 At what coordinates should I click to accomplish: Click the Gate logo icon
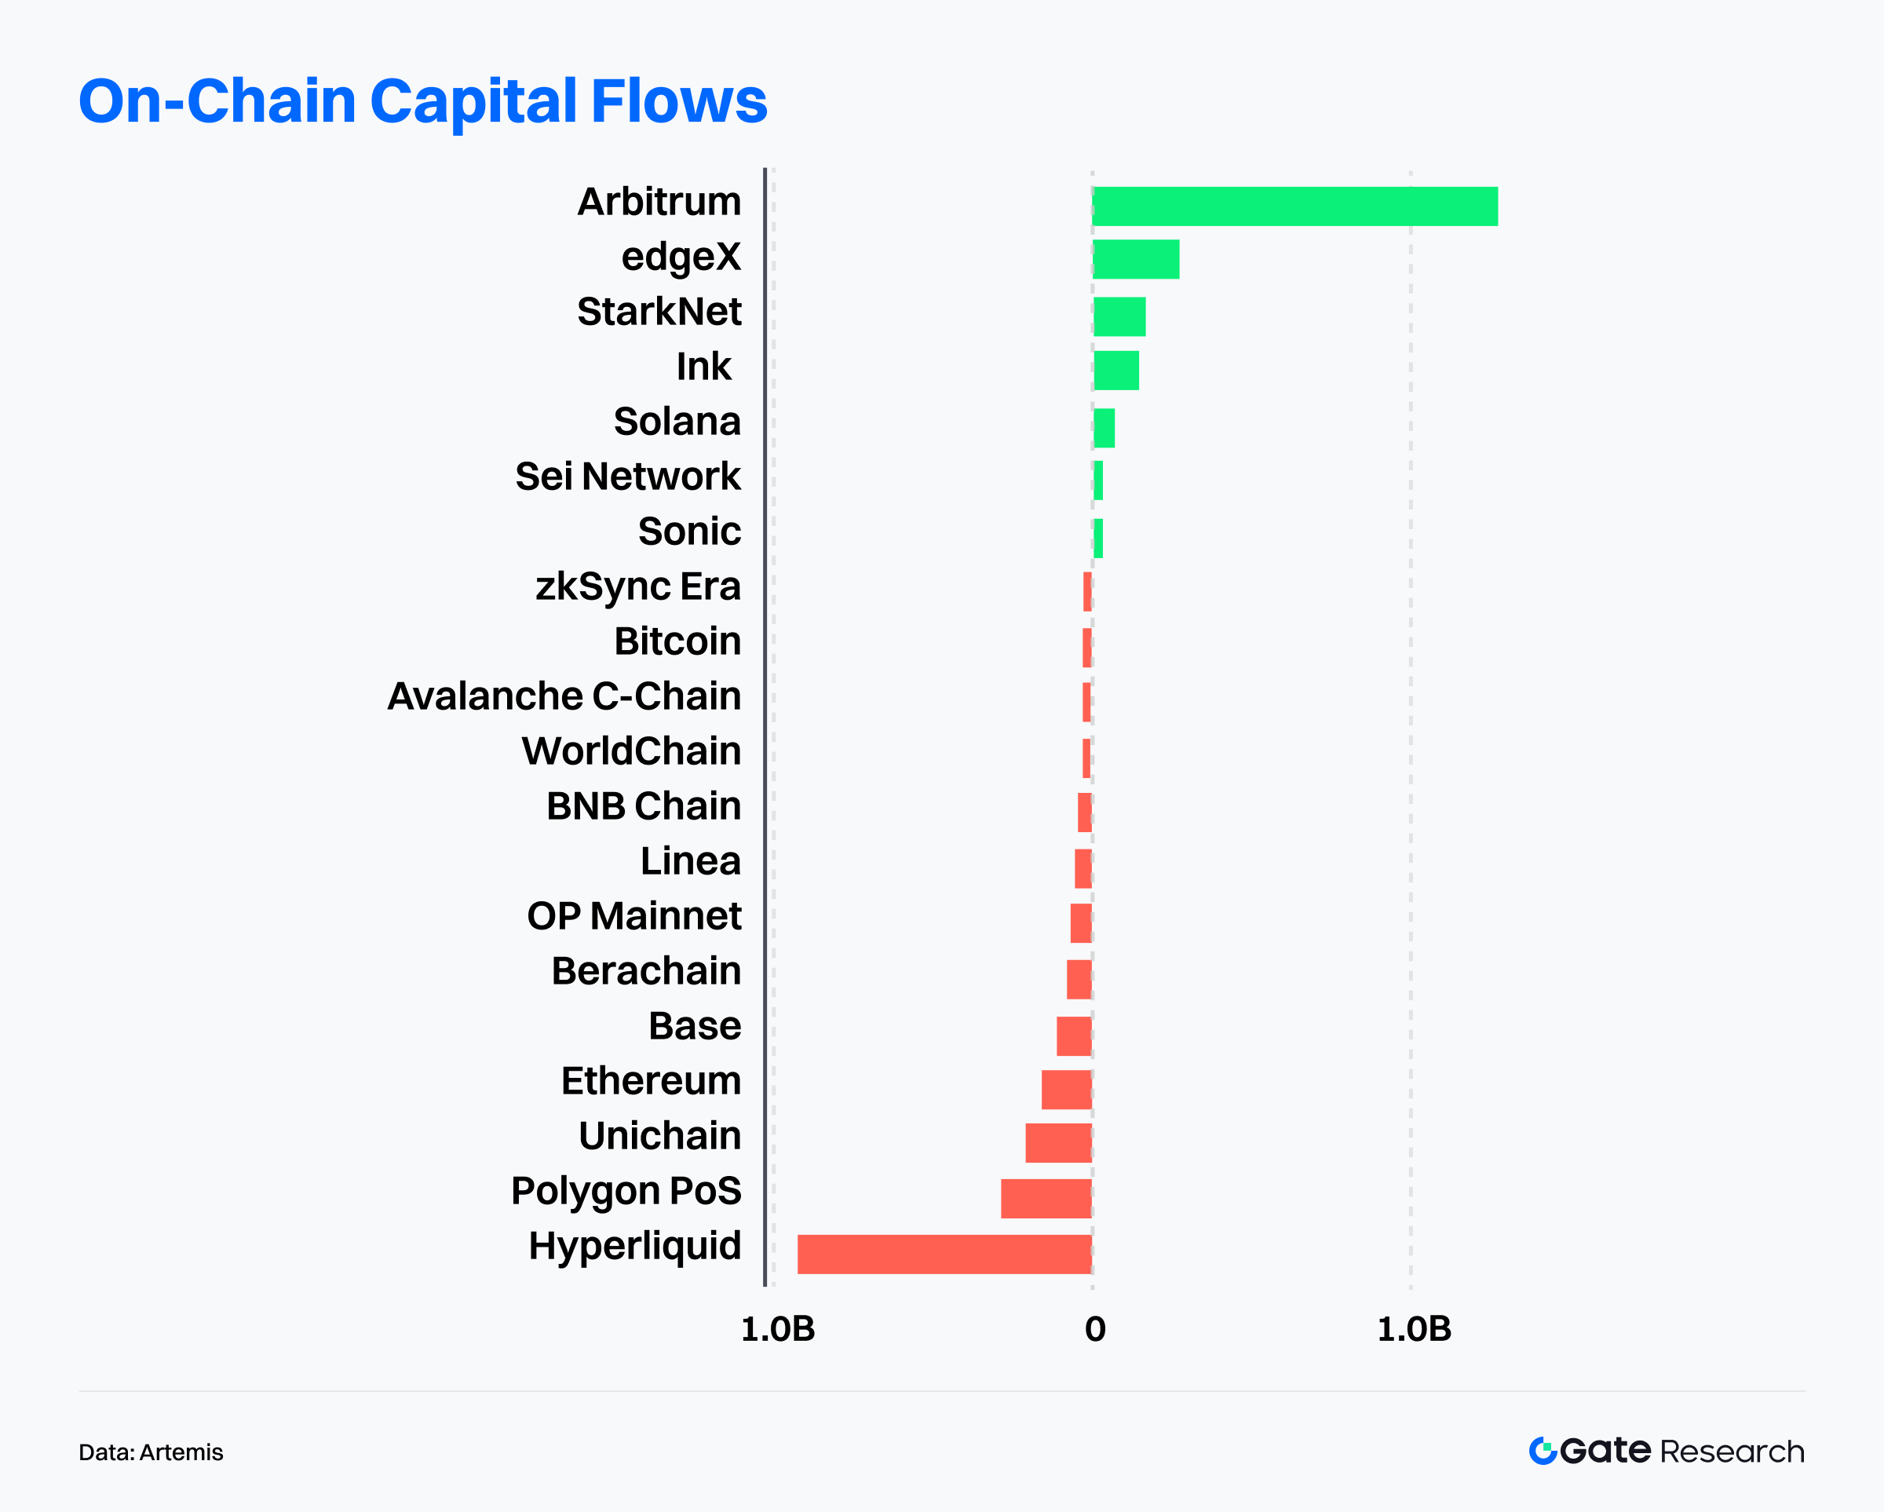pos(1543,1451)
